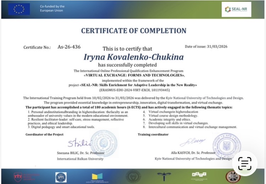The height and width of the screenshot is (184, 266).
Task: Click 'International Balkan University' under the signature
Action: coord(80,159)
